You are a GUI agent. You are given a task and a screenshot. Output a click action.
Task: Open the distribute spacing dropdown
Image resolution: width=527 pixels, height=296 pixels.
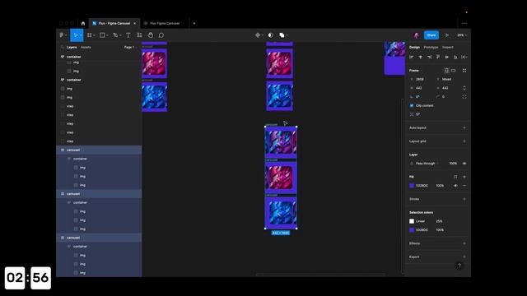pyautogui.click(x=464, y=57)
